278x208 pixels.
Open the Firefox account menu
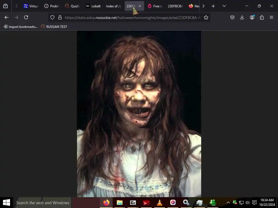click(252, 17)
